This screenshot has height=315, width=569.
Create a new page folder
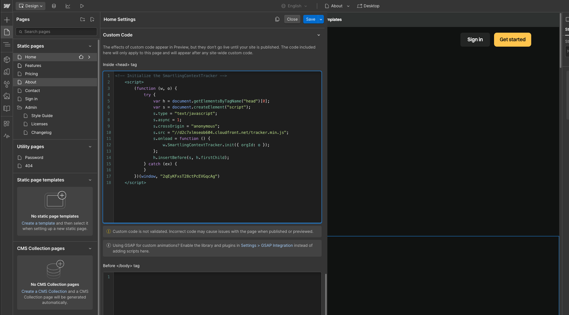tap(83, 19)
